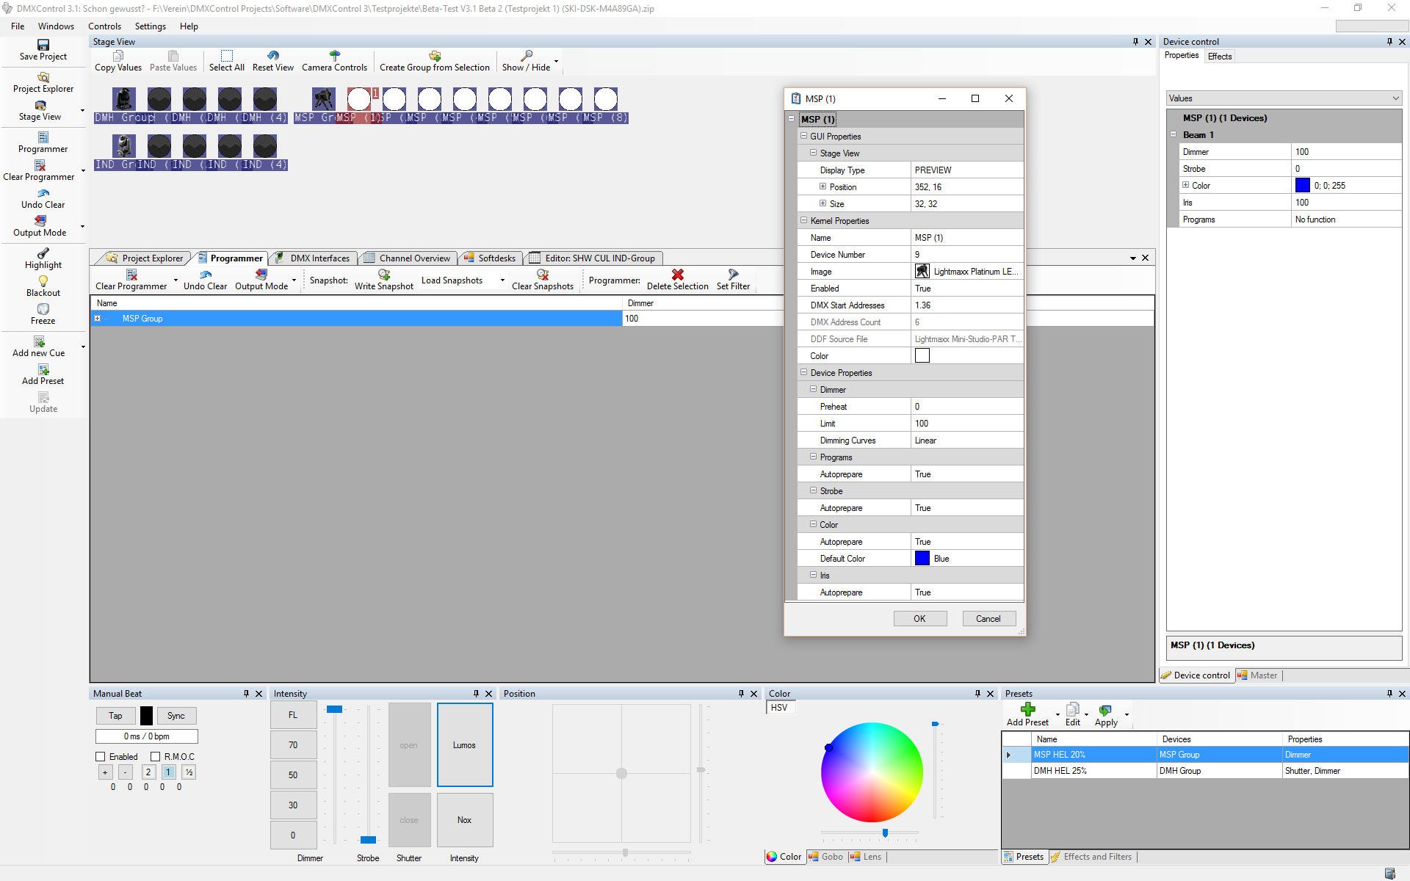1410x881 pixels.
Task: Toggle the R.M.O.C checkbox
Action: coord(156,756)
